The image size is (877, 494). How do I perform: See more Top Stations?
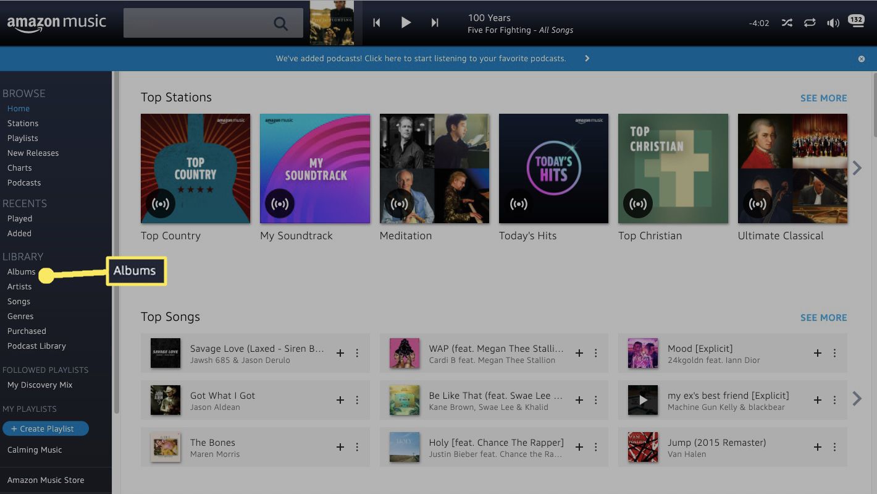tap(823, 98)
